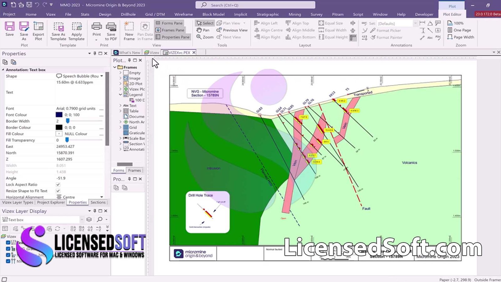Image resolution: width=501 pixels, height=282 pixels.
Task: Close the VIZEXvc.PEX tab
Action: coord(194,53)
